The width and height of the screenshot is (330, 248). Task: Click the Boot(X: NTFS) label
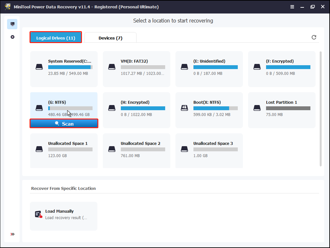[207, 102]
